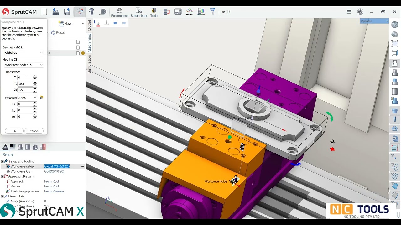The height and width of the screenshot is (225, 401).
Task: Open project with the load disk icon
Action: tap(55, 12)
